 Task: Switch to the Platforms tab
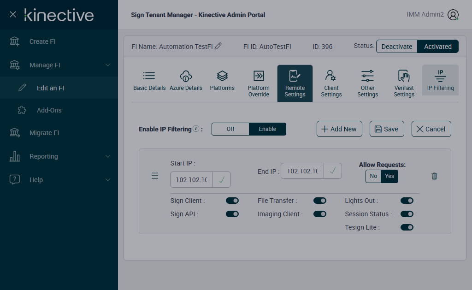pos(222,81)
